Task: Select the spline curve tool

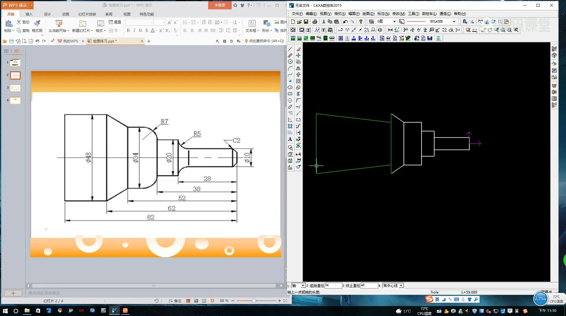Action: pyautogui.click(x=290, y=75)
